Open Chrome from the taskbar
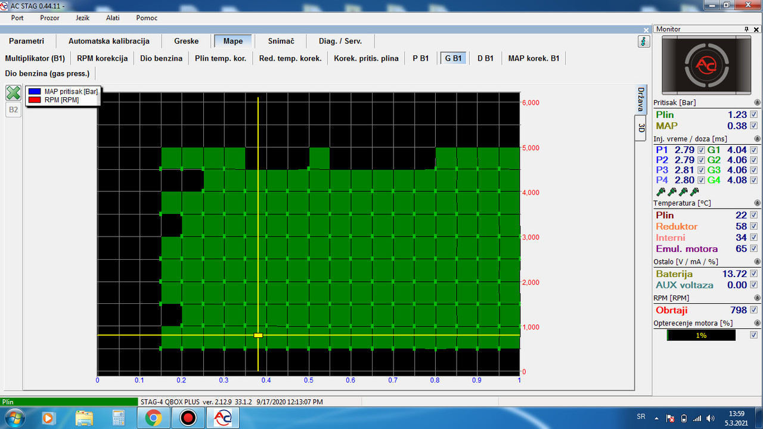Image resolution: width=763 pixels, height=429 pixels. tap(153, 417)
